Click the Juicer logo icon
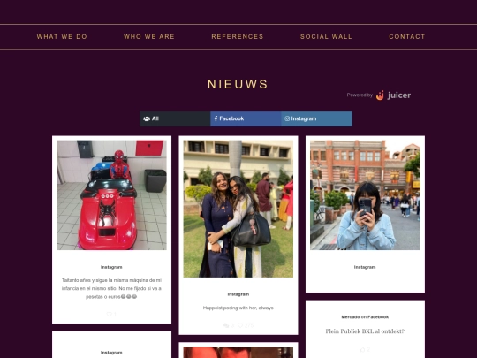The height and width of the screenshot is (358, 477). point(380,95)
